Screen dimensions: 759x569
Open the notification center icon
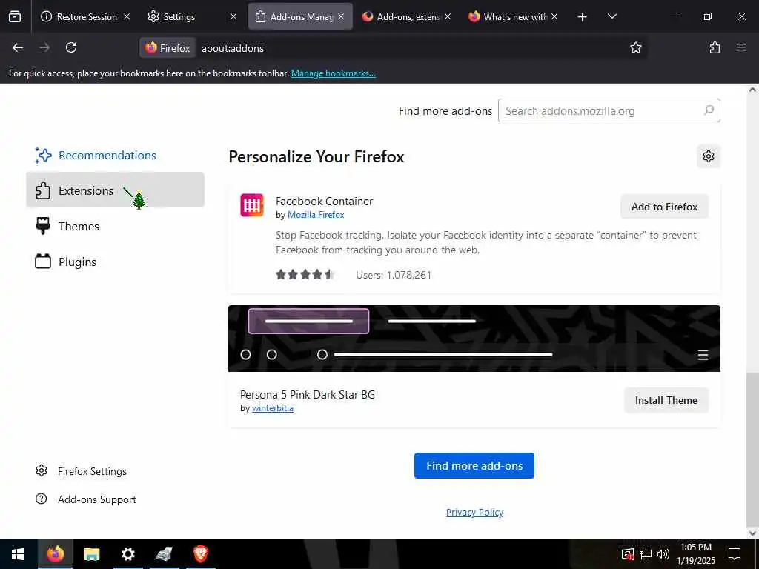[x=735, y=554]
